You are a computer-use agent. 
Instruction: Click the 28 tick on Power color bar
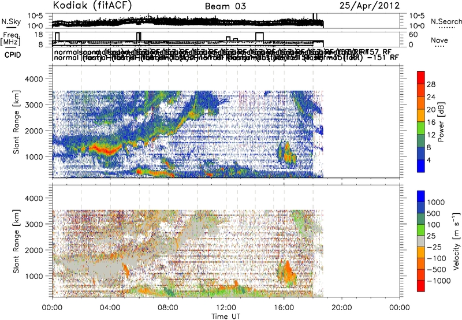[x=431, y=84]
